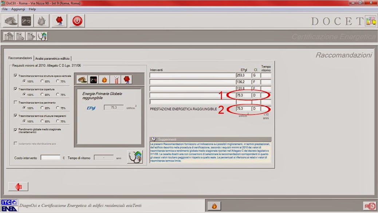Viewport: 378px width, 213px height.
Task: Select 75% for chiusure trasparenti
Action: (58, 121)
